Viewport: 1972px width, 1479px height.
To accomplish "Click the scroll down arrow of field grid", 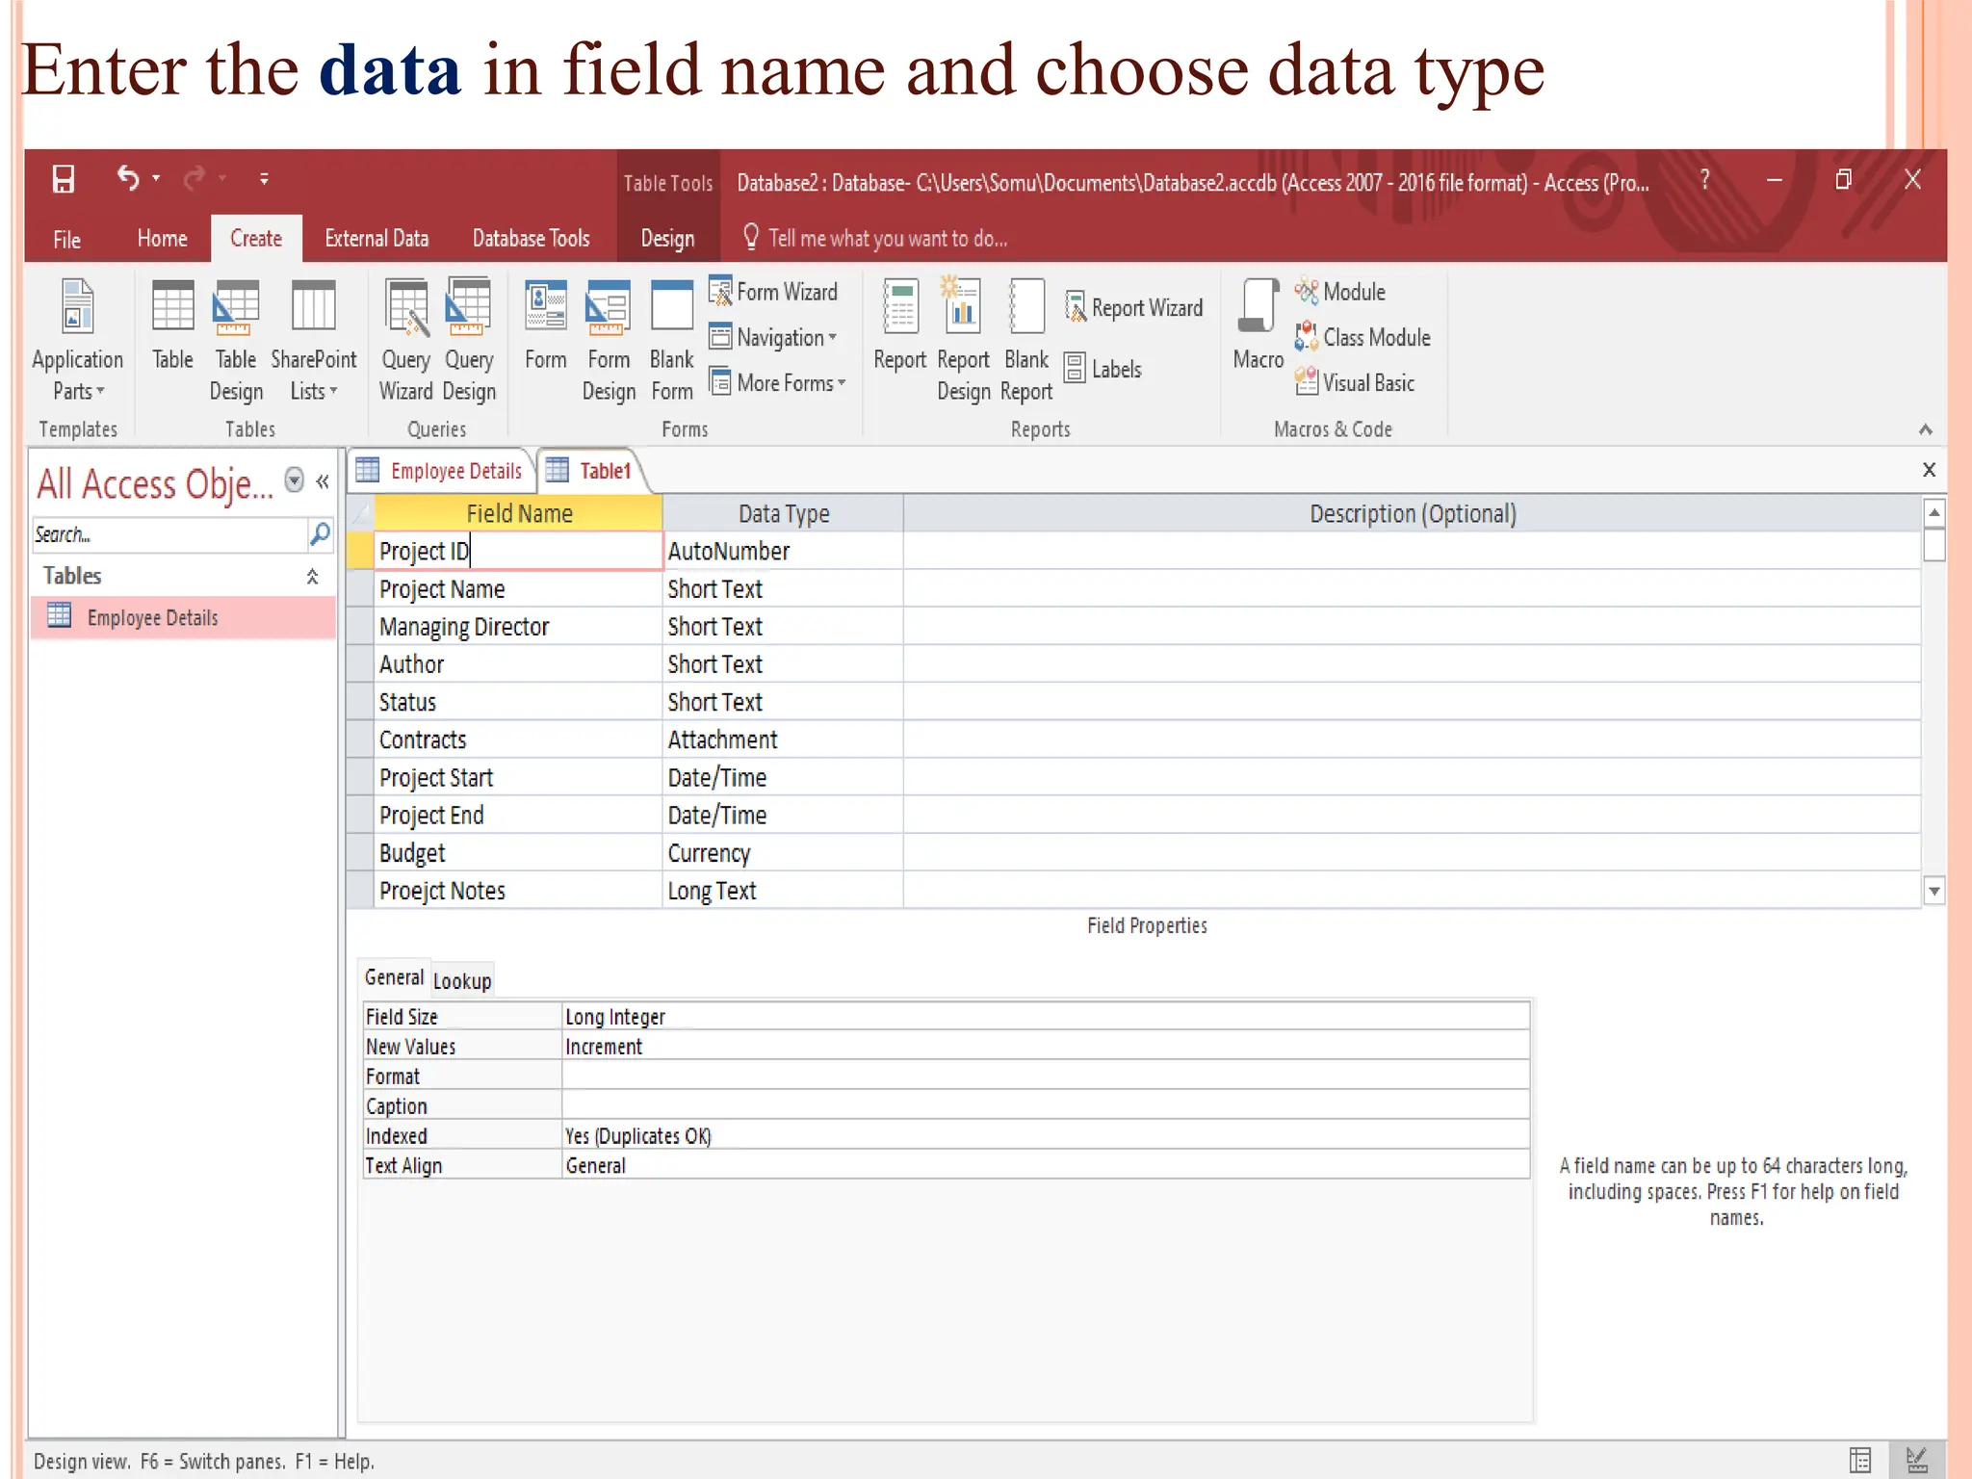I will [1933, 891].
